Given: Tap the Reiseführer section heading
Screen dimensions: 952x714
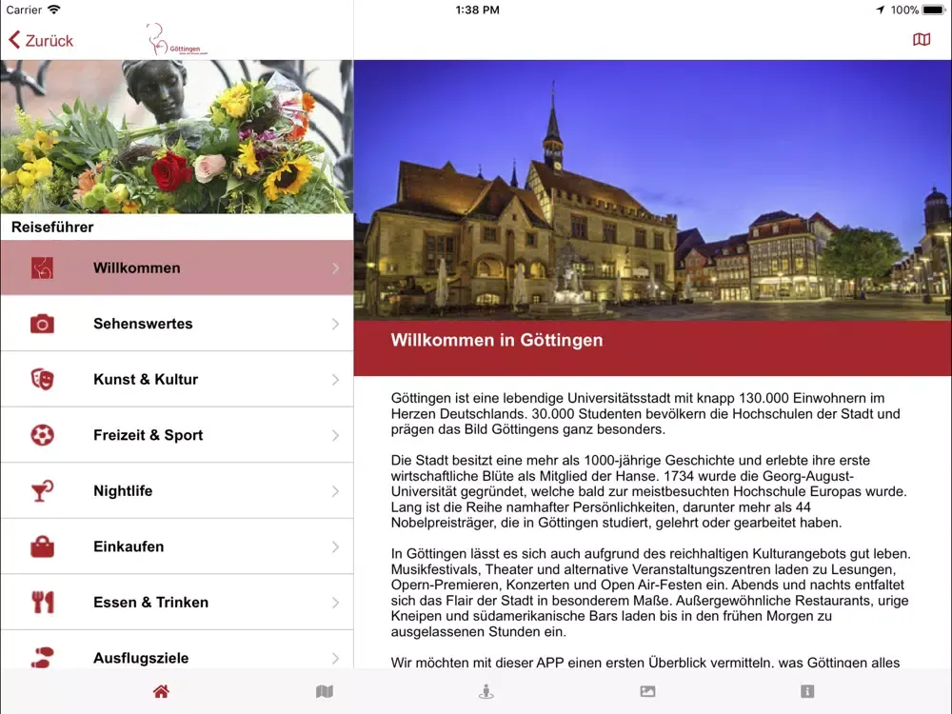Looking at the screenshot, I should 52,228.
